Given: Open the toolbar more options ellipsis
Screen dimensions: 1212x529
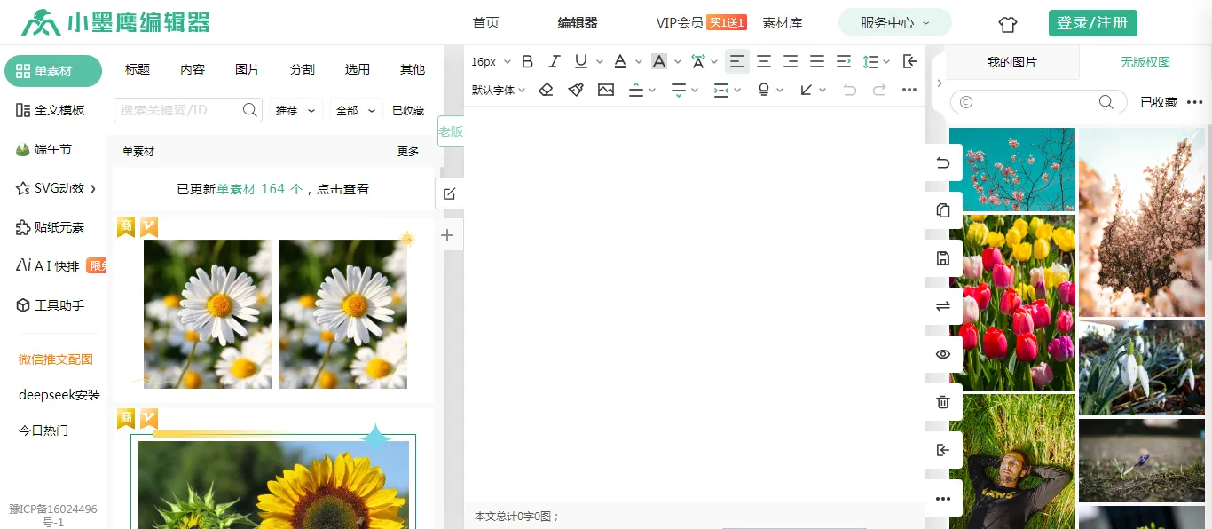Looking at the screenshot, I should pos(909,90).
